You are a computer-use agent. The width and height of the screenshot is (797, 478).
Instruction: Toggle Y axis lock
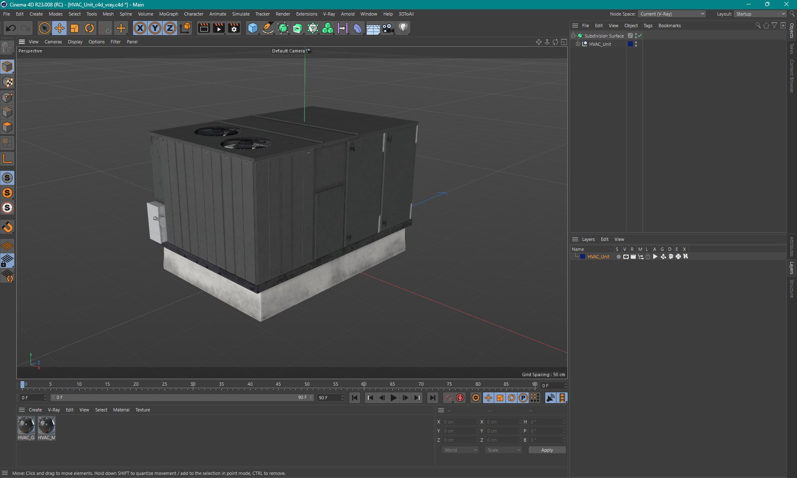tap(155, 28)
